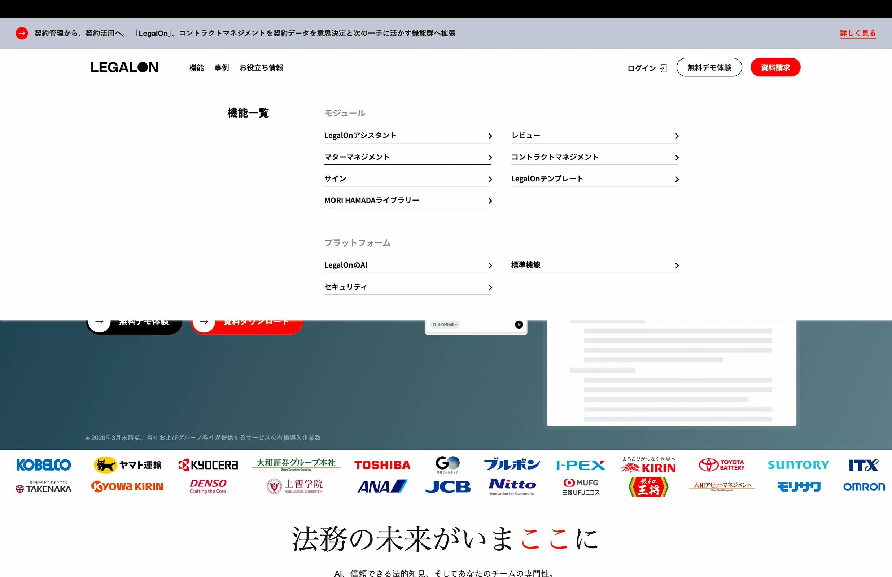The width and height of the screenshot is (892, 577).
Task: Click the red arrow icon in announcement banner
Action: click(x=22, y=33)
